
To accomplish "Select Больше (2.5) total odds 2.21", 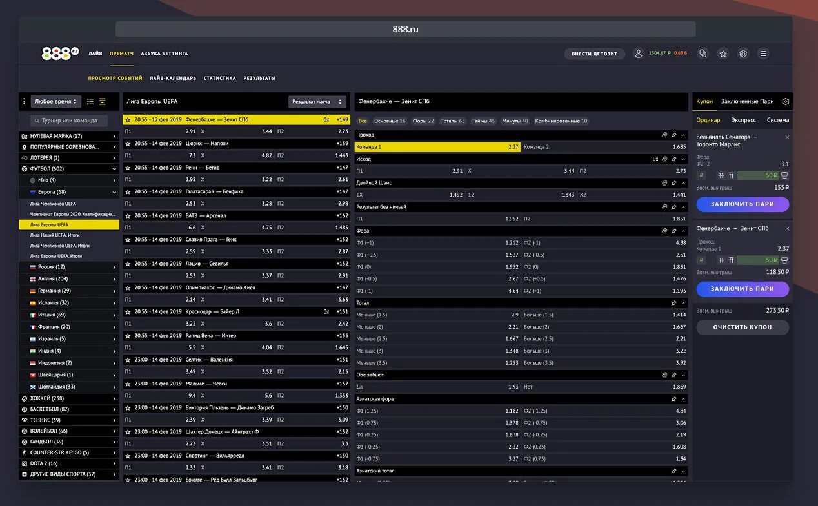I will [x=604, y=339].
